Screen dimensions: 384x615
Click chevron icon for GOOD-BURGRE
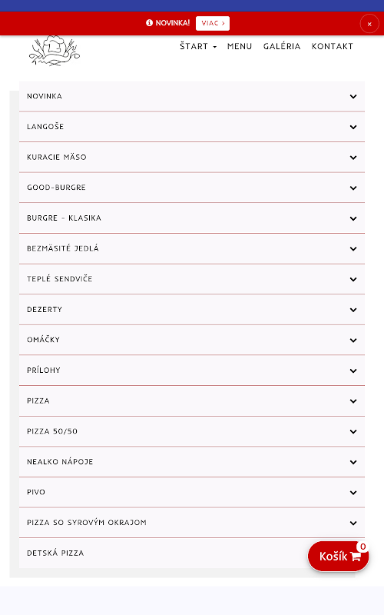pyautogui.click(x=353, y=188)
